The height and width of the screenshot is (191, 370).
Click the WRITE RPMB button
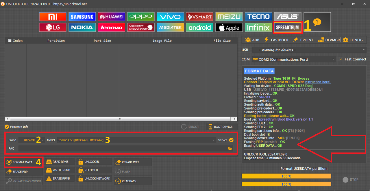click(59, 170)
